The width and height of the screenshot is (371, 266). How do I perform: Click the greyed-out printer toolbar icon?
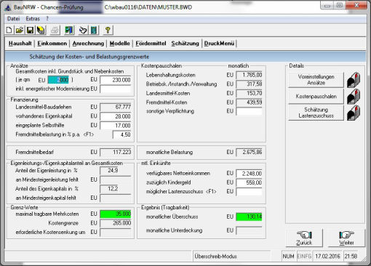pyautogui.click(x=55, y=31)
